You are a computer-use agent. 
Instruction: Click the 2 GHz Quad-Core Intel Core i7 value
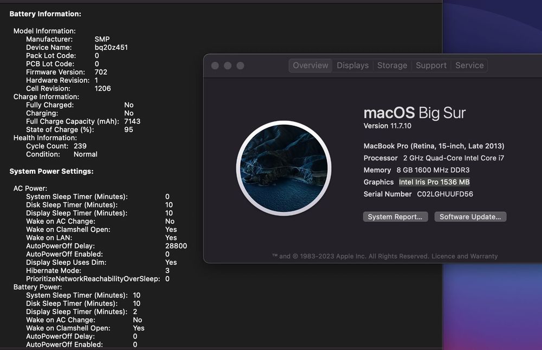click(x=454, y=158)
